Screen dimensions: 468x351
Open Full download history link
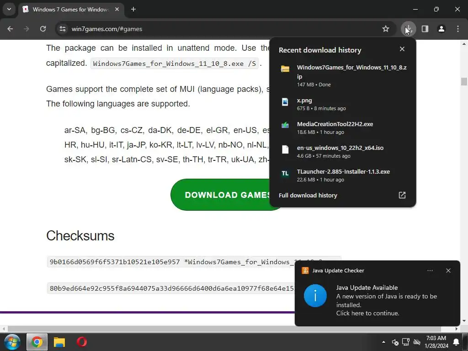pyautogui.click(x=308, y=195)
